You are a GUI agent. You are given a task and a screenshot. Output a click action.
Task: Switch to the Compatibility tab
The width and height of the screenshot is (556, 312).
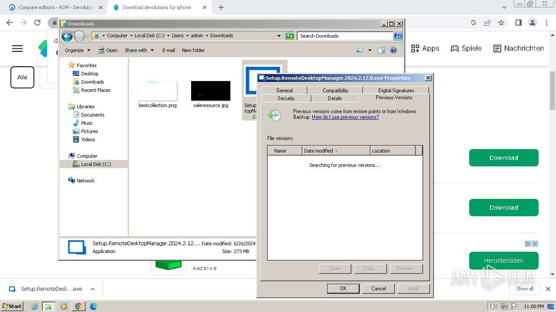[335, 91]
